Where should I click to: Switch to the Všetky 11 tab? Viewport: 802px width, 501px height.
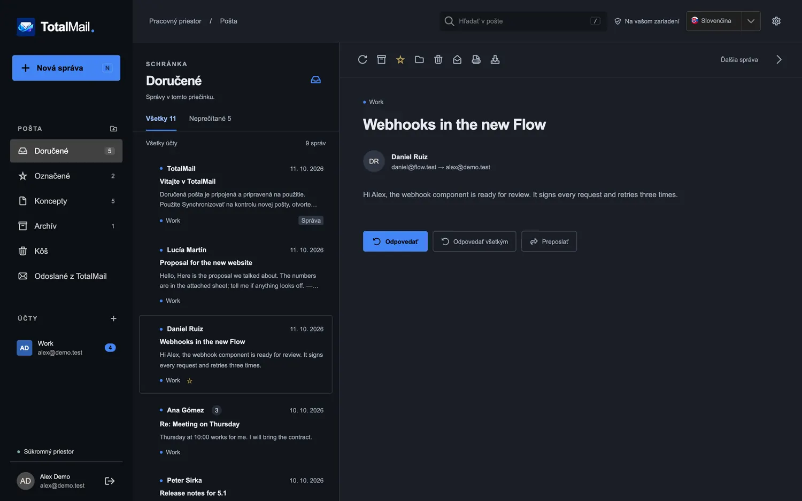pyautogui.click(x=161, y=119)
